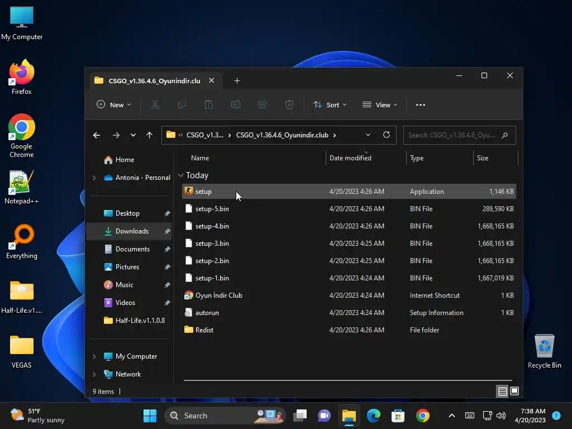Click the Copy icon in toolbar
572x429 pixels.
(x=182, y=104)
